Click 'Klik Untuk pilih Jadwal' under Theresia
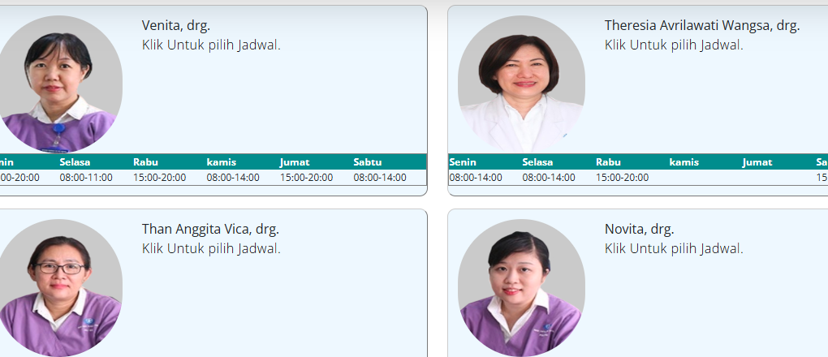The image size is (828, 357). [x=674, y=45]
